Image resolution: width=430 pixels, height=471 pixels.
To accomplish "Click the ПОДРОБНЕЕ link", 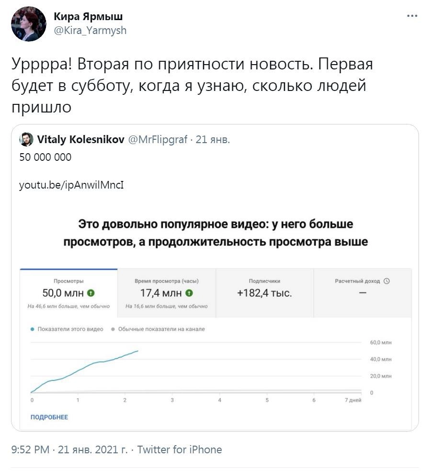I will point(49,417).
